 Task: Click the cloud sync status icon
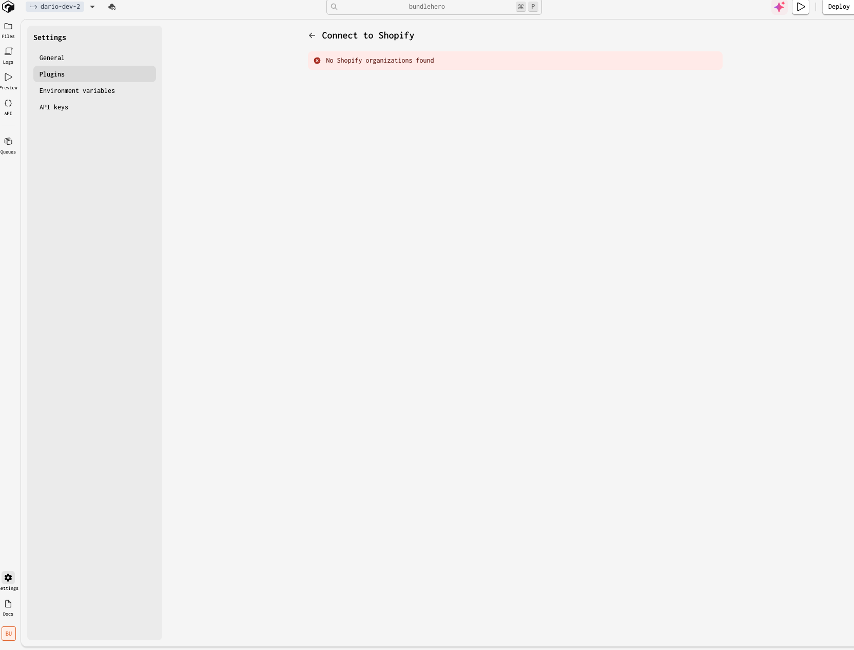pos(112,7)
